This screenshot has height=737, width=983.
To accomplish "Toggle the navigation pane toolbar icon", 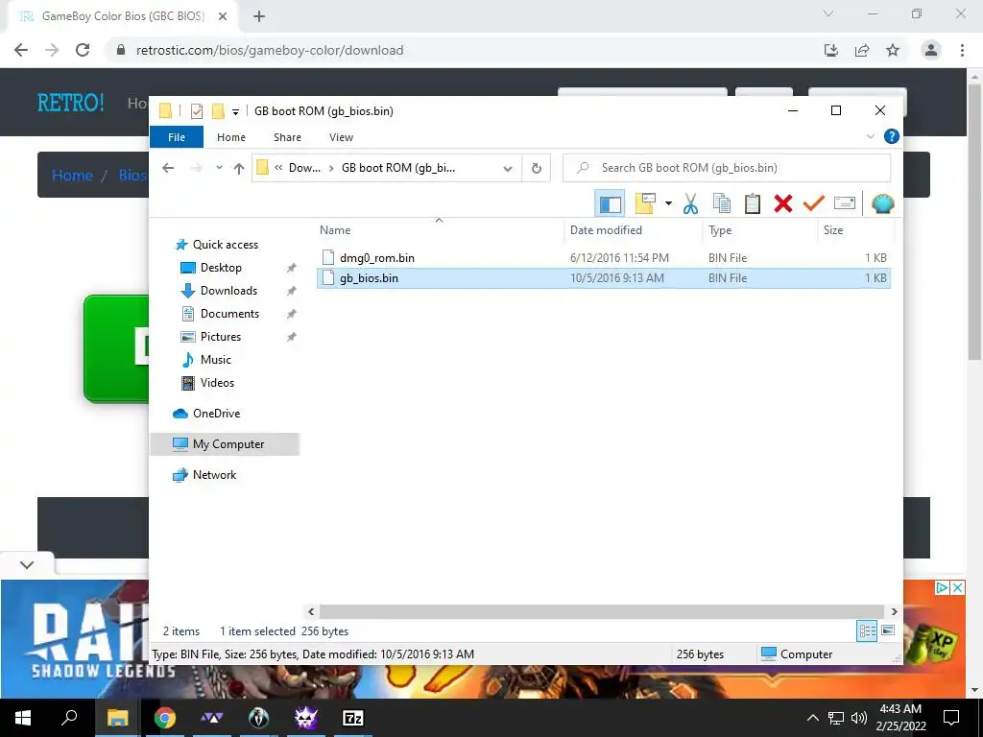I will (610, 203).
